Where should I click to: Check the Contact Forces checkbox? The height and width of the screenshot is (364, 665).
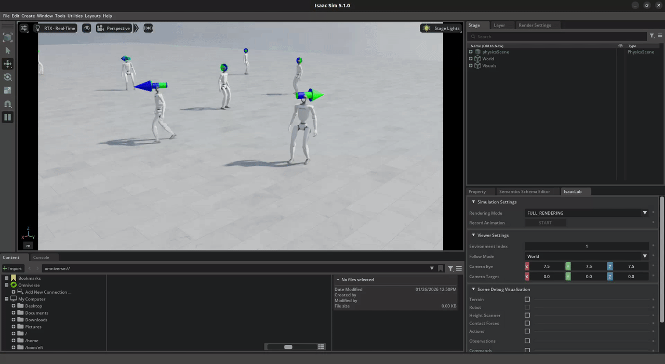[527, 323]
